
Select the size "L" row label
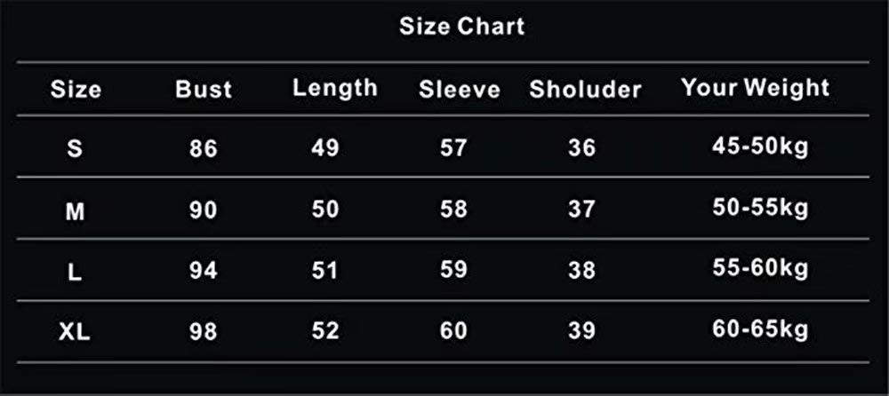point(76,273)
